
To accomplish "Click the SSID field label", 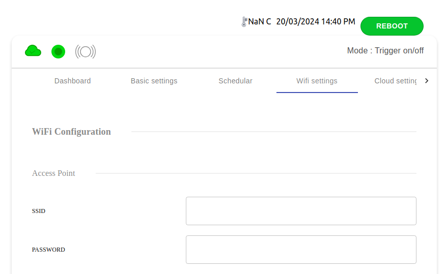I will (x=39, y=211).
